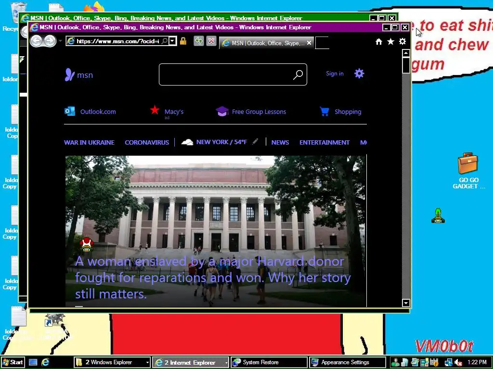Click the vertical scrollbar thumb
The height and width of the screenshot is (369, 493).
[406, 65]
